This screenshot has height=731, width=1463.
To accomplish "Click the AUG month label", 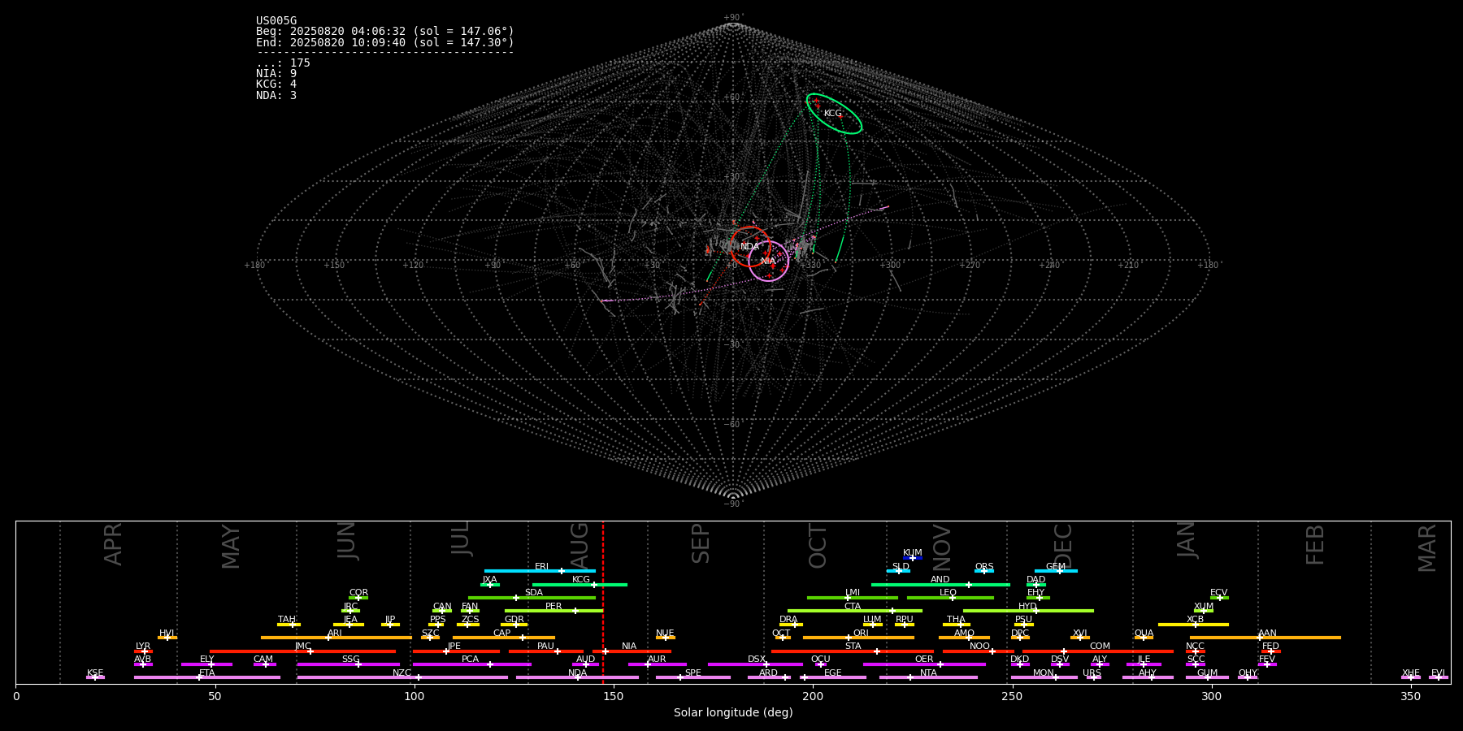I will click(x=580, y=544).
